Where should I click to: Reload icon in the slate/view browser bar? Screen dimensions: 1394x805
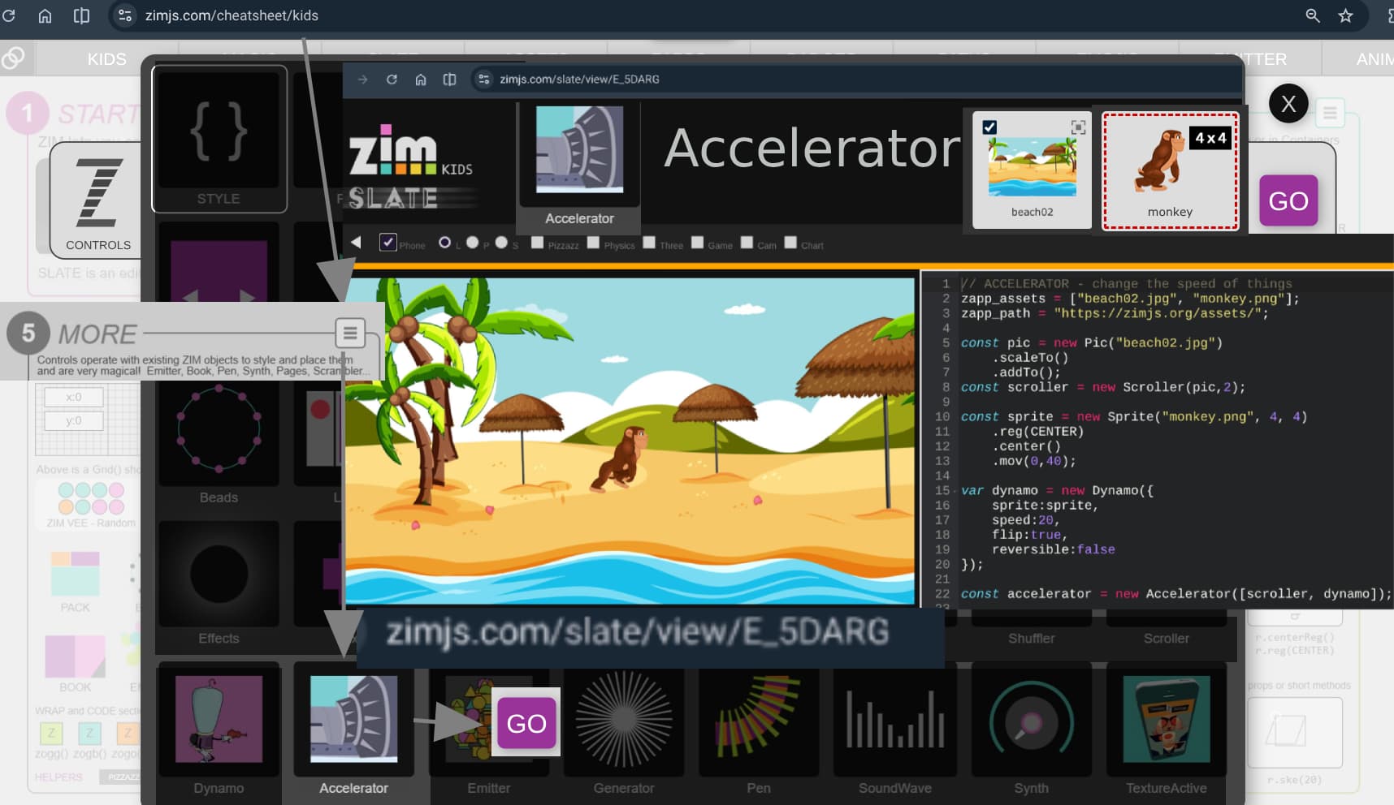pyautogui.click(x=392, y=79)
